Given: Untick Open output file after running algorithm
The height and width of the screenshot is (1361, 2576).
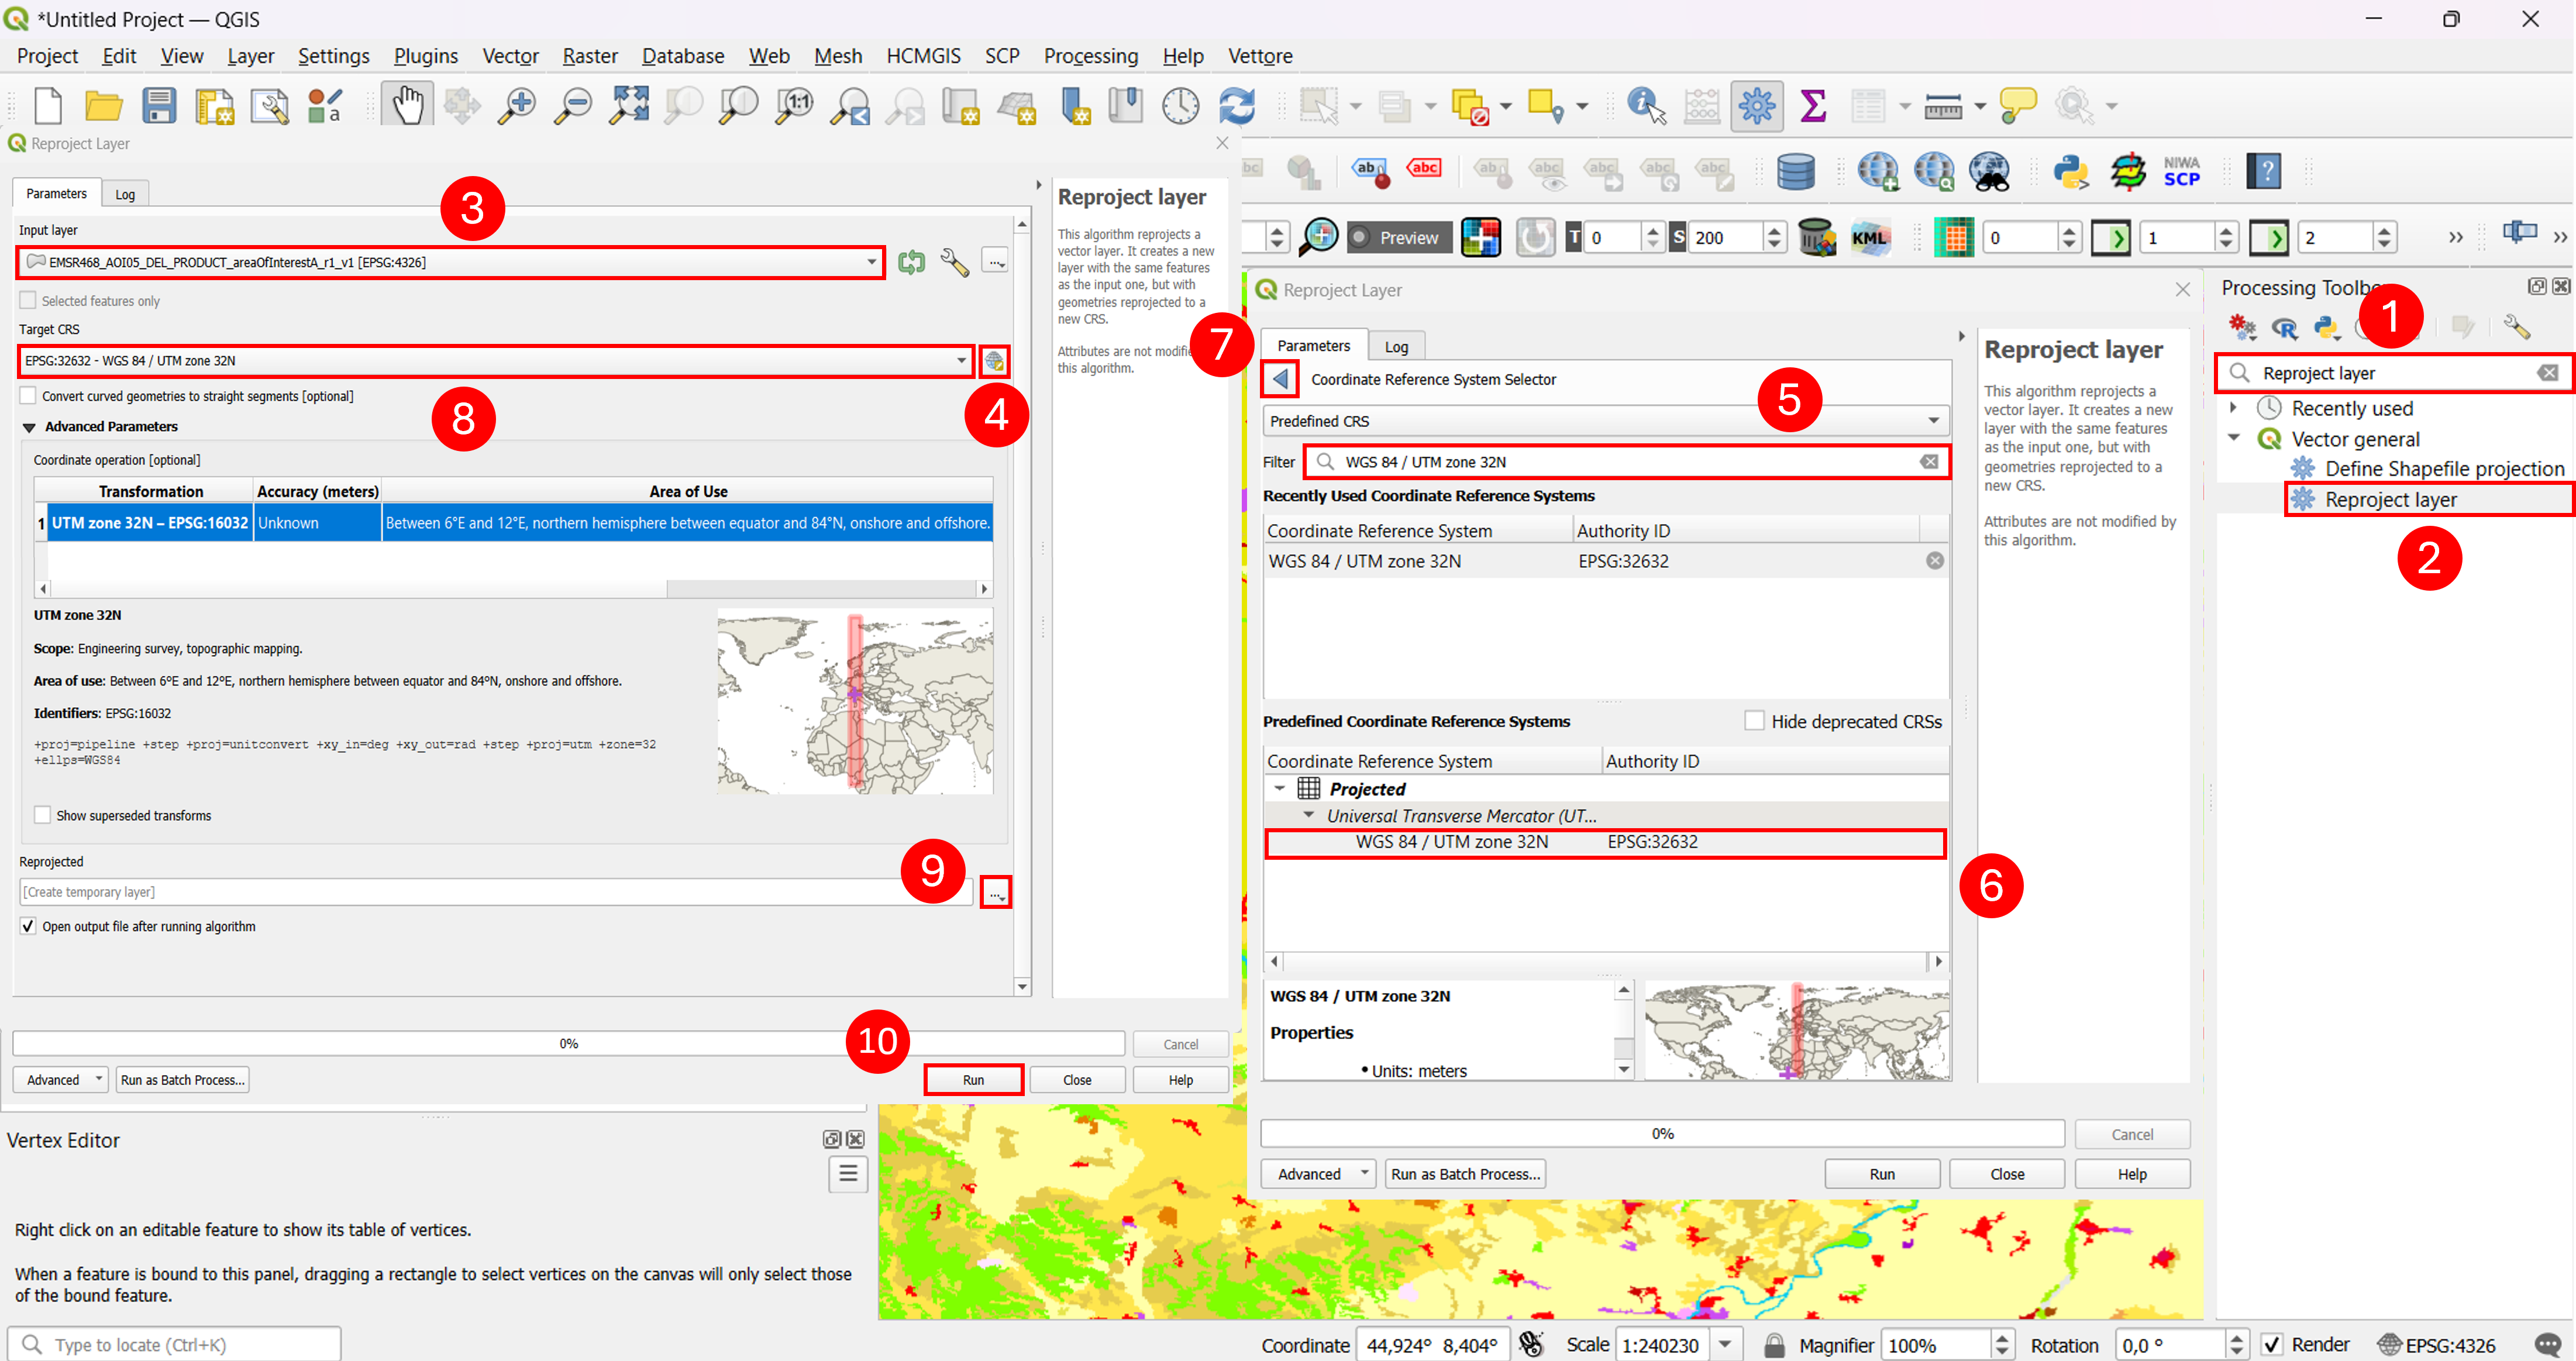Looking at the screenshot, I should 28,926.
